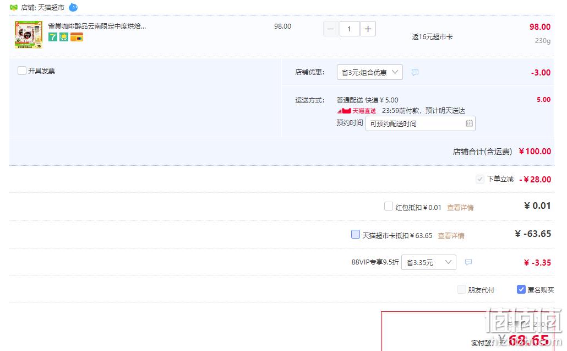Enable the 朋友代付 checkbox
This screenshot has width=567, height=351.
tap(461, 289)
